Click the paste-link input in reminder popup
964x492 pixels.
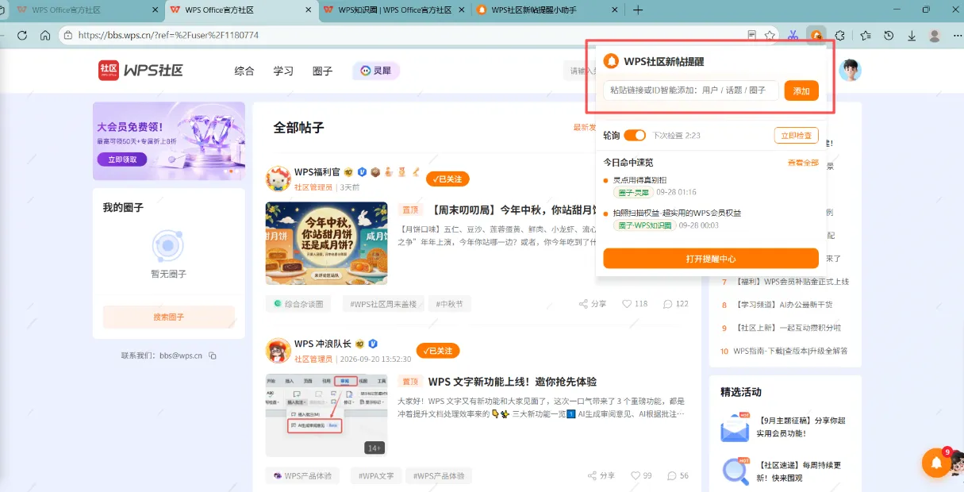[x=691, y=90]
